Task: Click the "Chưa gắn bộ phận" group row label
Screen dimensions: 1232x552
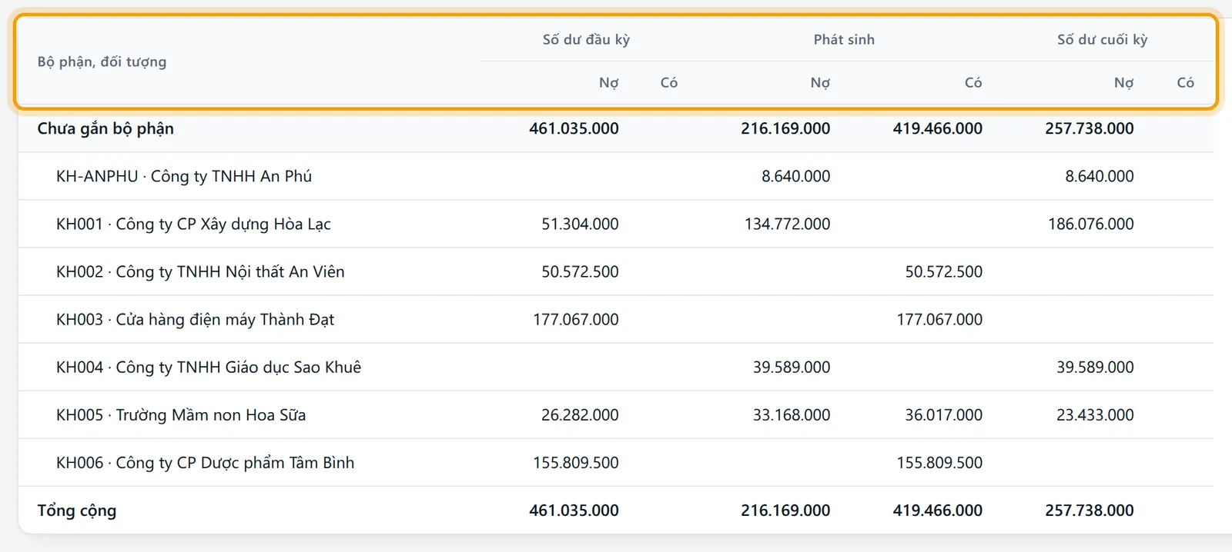Action: click(x=105, y=128)
